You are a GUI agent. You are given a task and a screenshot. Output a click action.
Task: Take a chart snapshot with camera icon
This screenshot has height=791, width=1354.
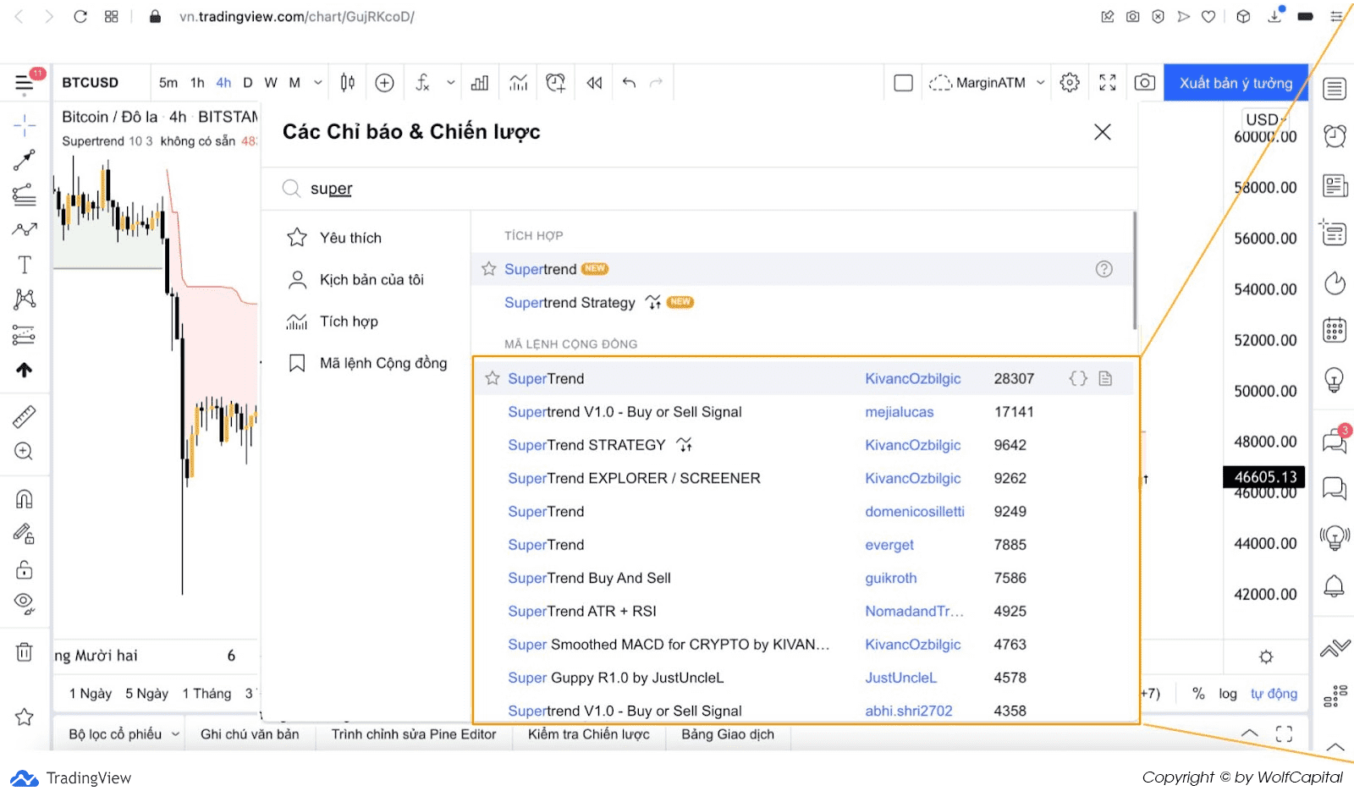tap(1144, 82)
